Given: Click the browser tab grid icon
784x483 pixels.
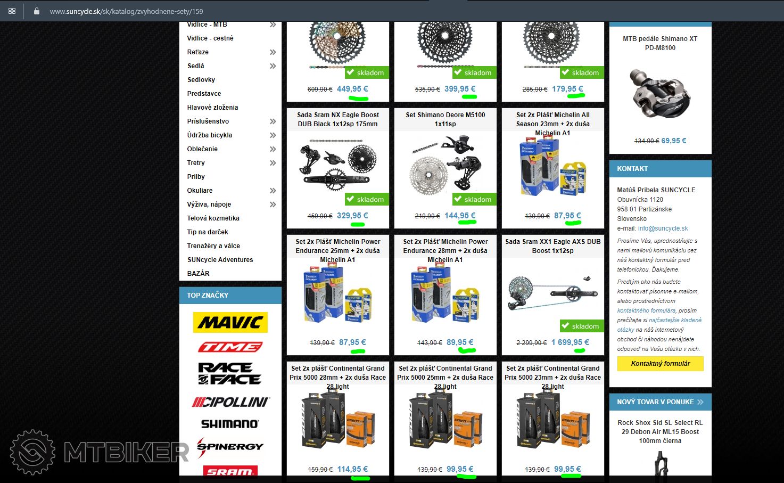Looking at the screenshot, I should (12, 11).
